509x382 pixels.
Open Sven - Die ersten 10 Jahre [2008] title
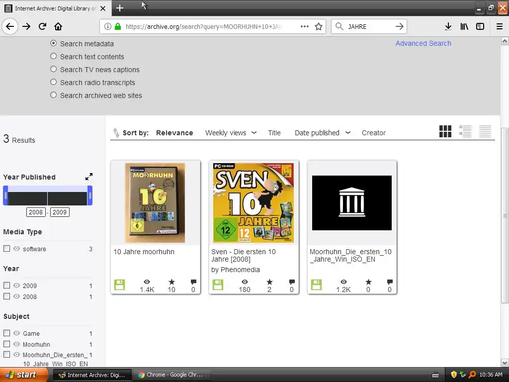coord(244,255)
